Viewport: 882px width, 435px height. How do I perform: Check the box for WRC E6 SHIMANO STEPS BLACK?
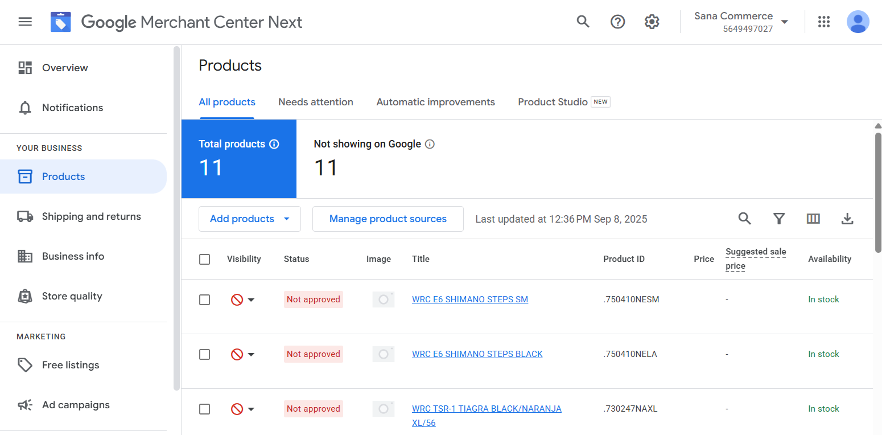click(x=205, y=354)
